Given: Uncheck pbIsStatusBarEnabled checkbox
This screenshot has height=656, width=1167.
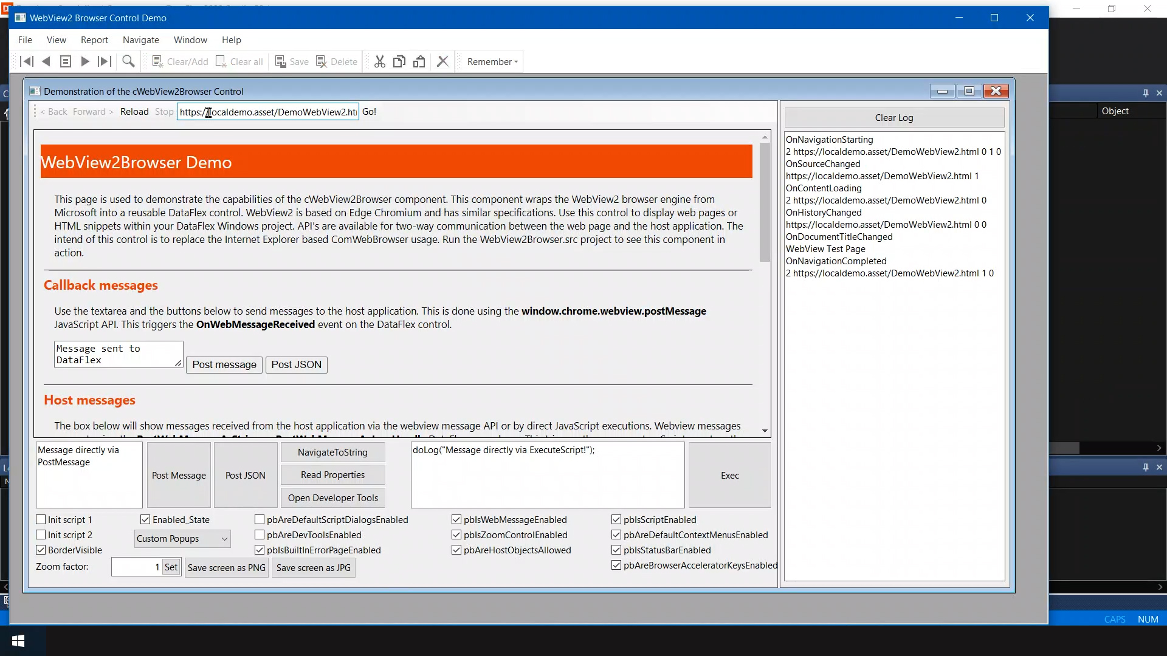Looking at the screenshot, I should pos(616,550).
